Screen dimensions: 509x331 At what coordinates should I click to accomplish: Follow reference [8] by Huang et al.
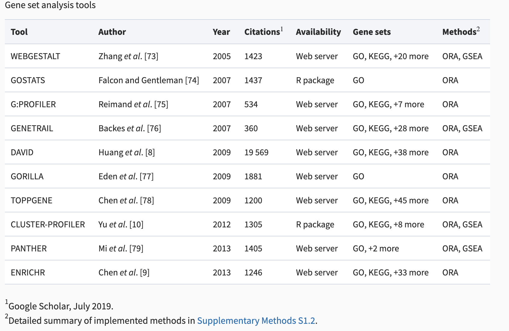pos(150,153)
